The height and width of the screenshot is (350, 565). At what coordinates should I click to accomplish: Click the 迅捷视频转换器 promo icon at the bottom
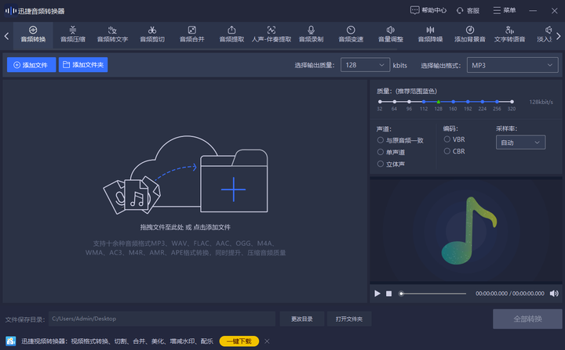[11, 341]
